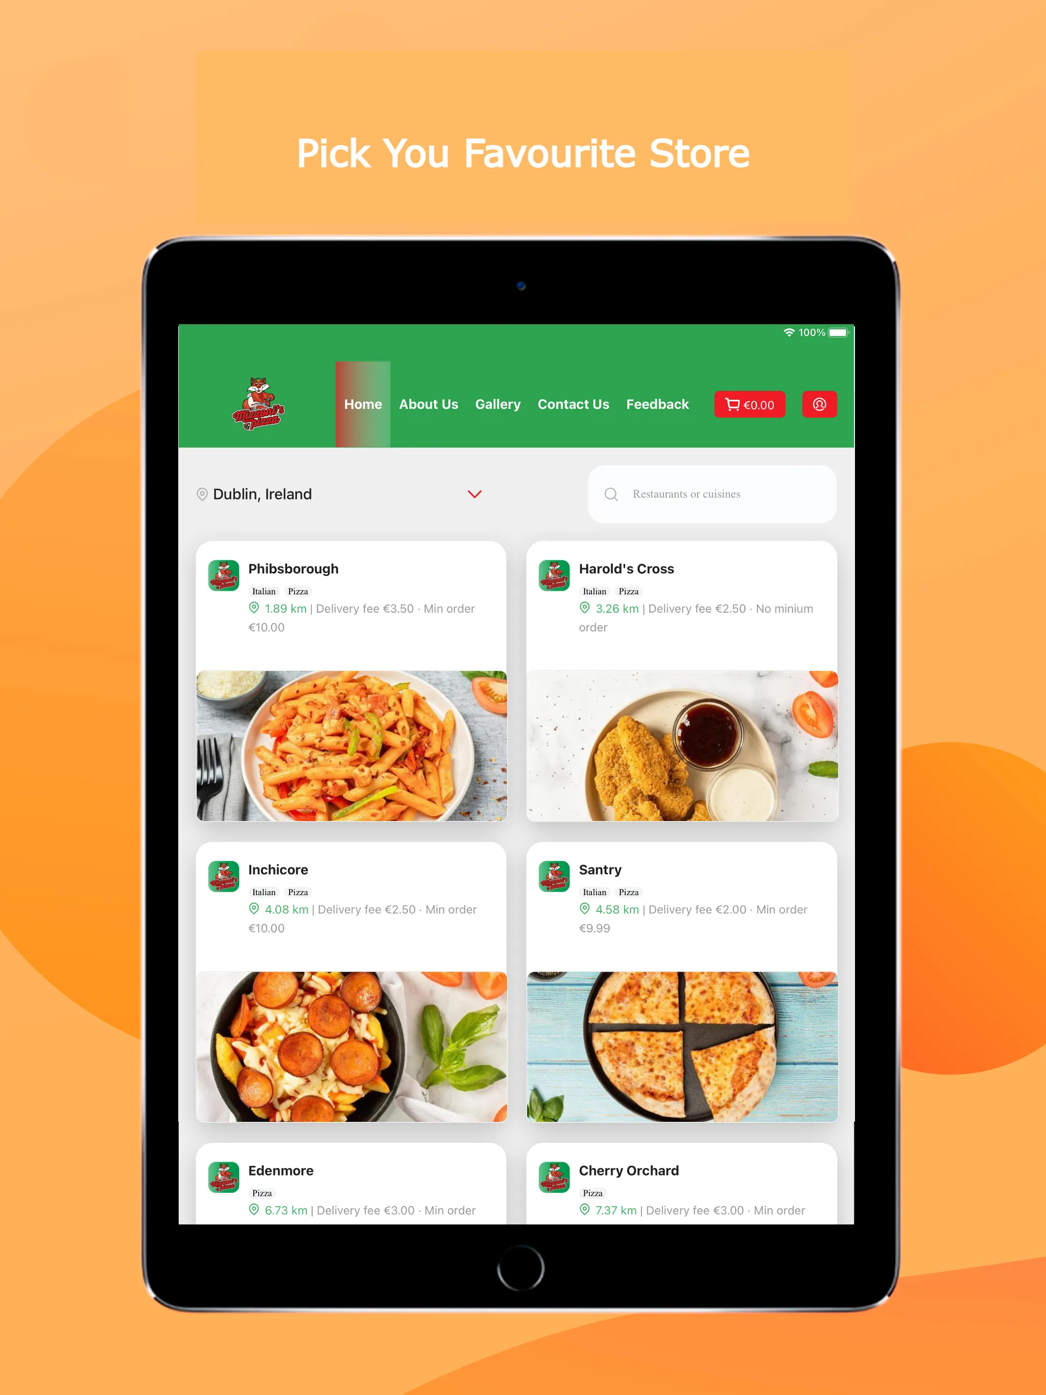
Task: Click the Contact Us menu item
Action: 573,403
